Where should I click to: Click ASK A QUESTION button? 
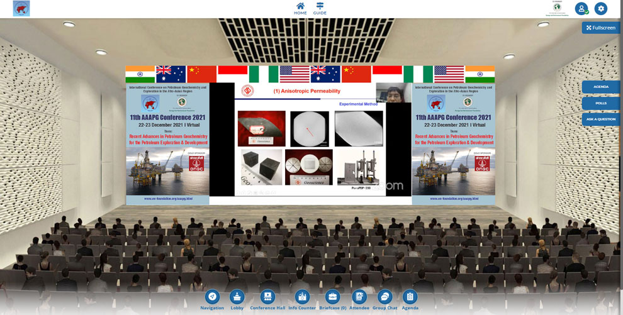pyautogui.click(x=601, y=119)
